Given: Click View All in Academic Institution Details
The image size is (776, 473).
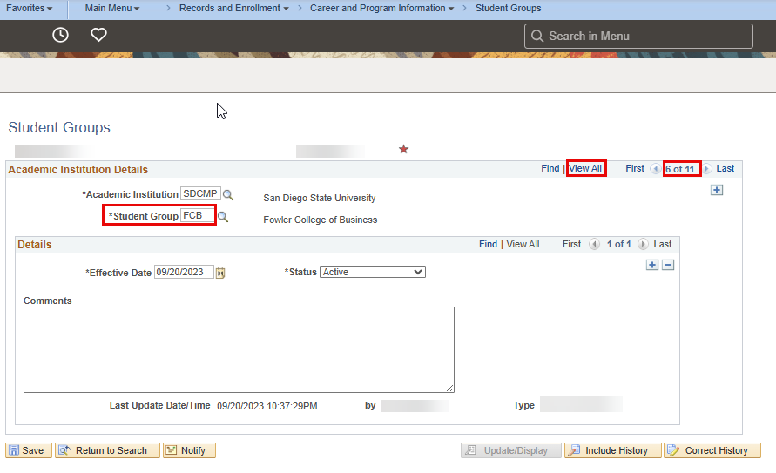Looking at the screenshot, I should 585,169.
